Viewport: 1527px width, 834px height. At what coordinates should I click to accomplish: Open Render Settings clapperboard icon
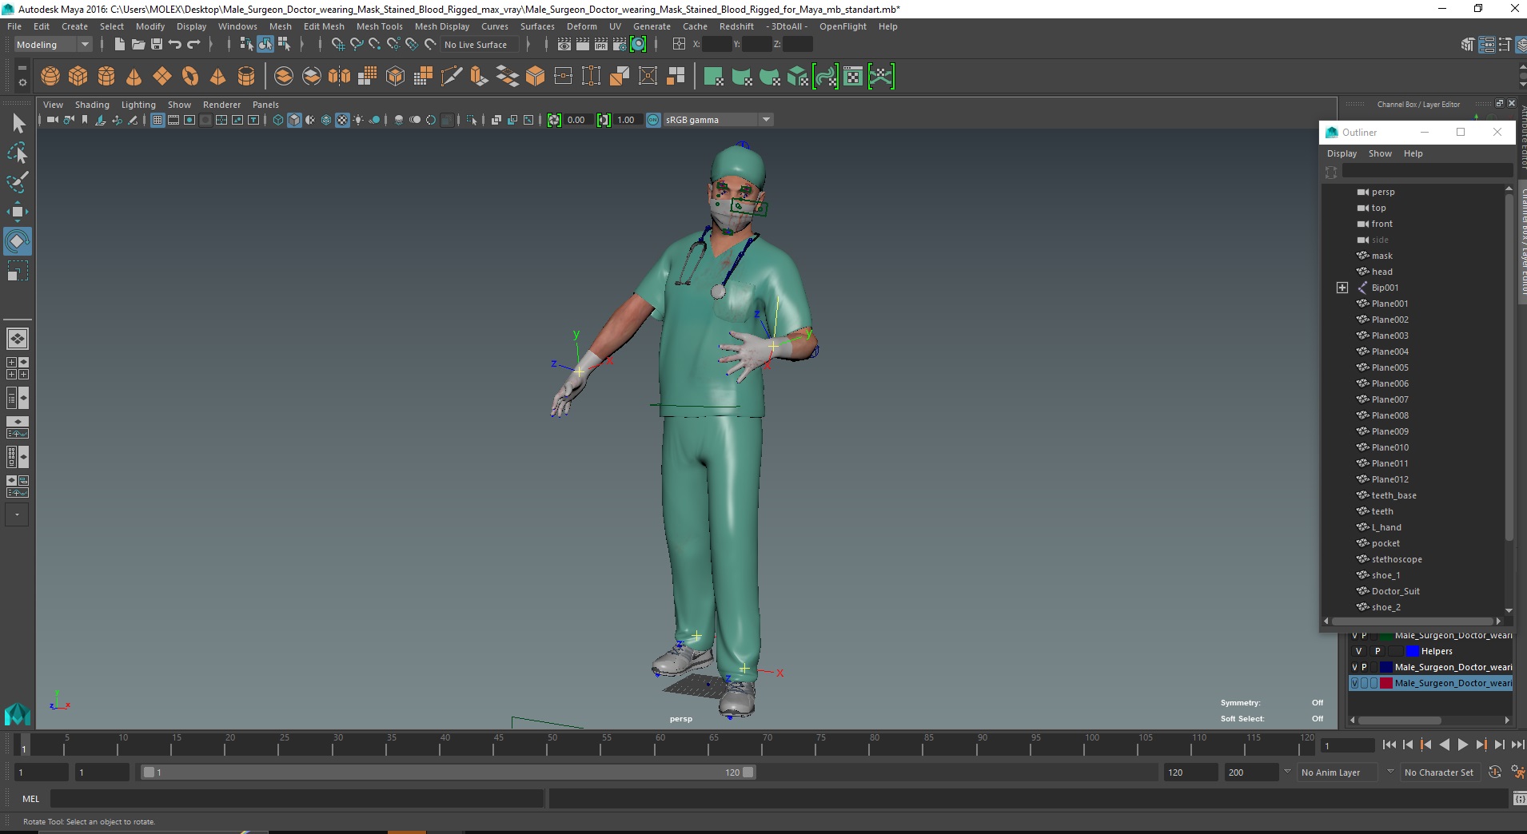tap(620, 45)
